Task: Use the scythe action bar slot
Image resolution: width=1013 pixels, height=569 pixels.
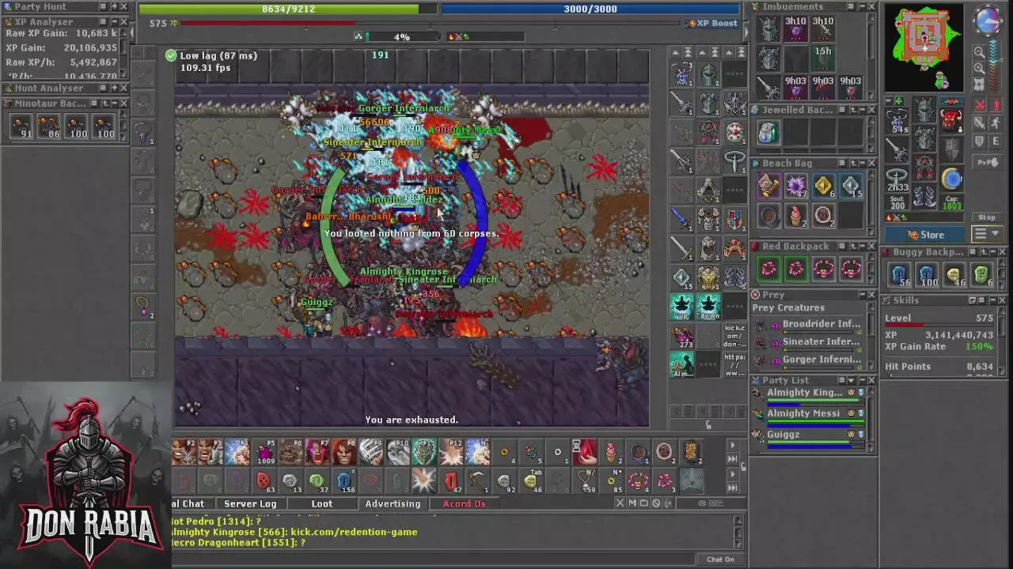Action: point(479,480)
